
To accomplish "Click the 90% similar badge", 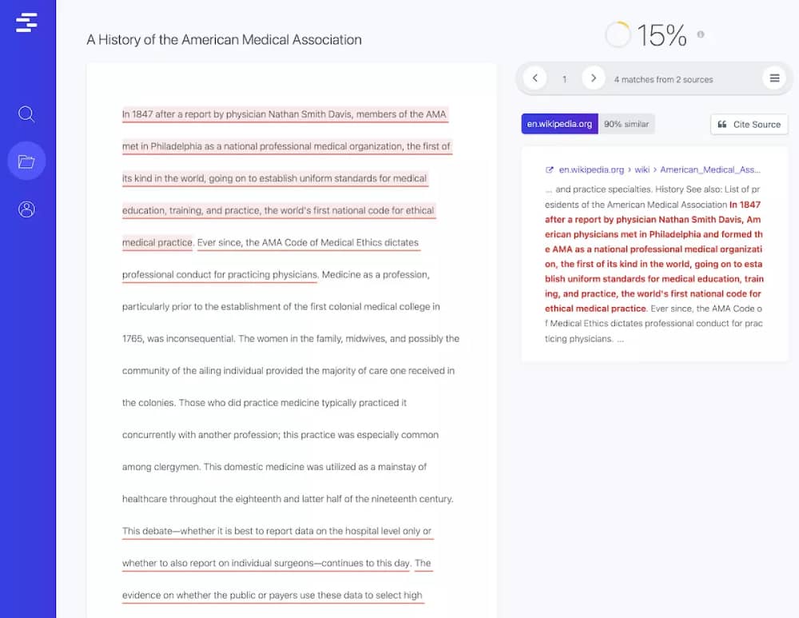I will click(x=627, y=124).
